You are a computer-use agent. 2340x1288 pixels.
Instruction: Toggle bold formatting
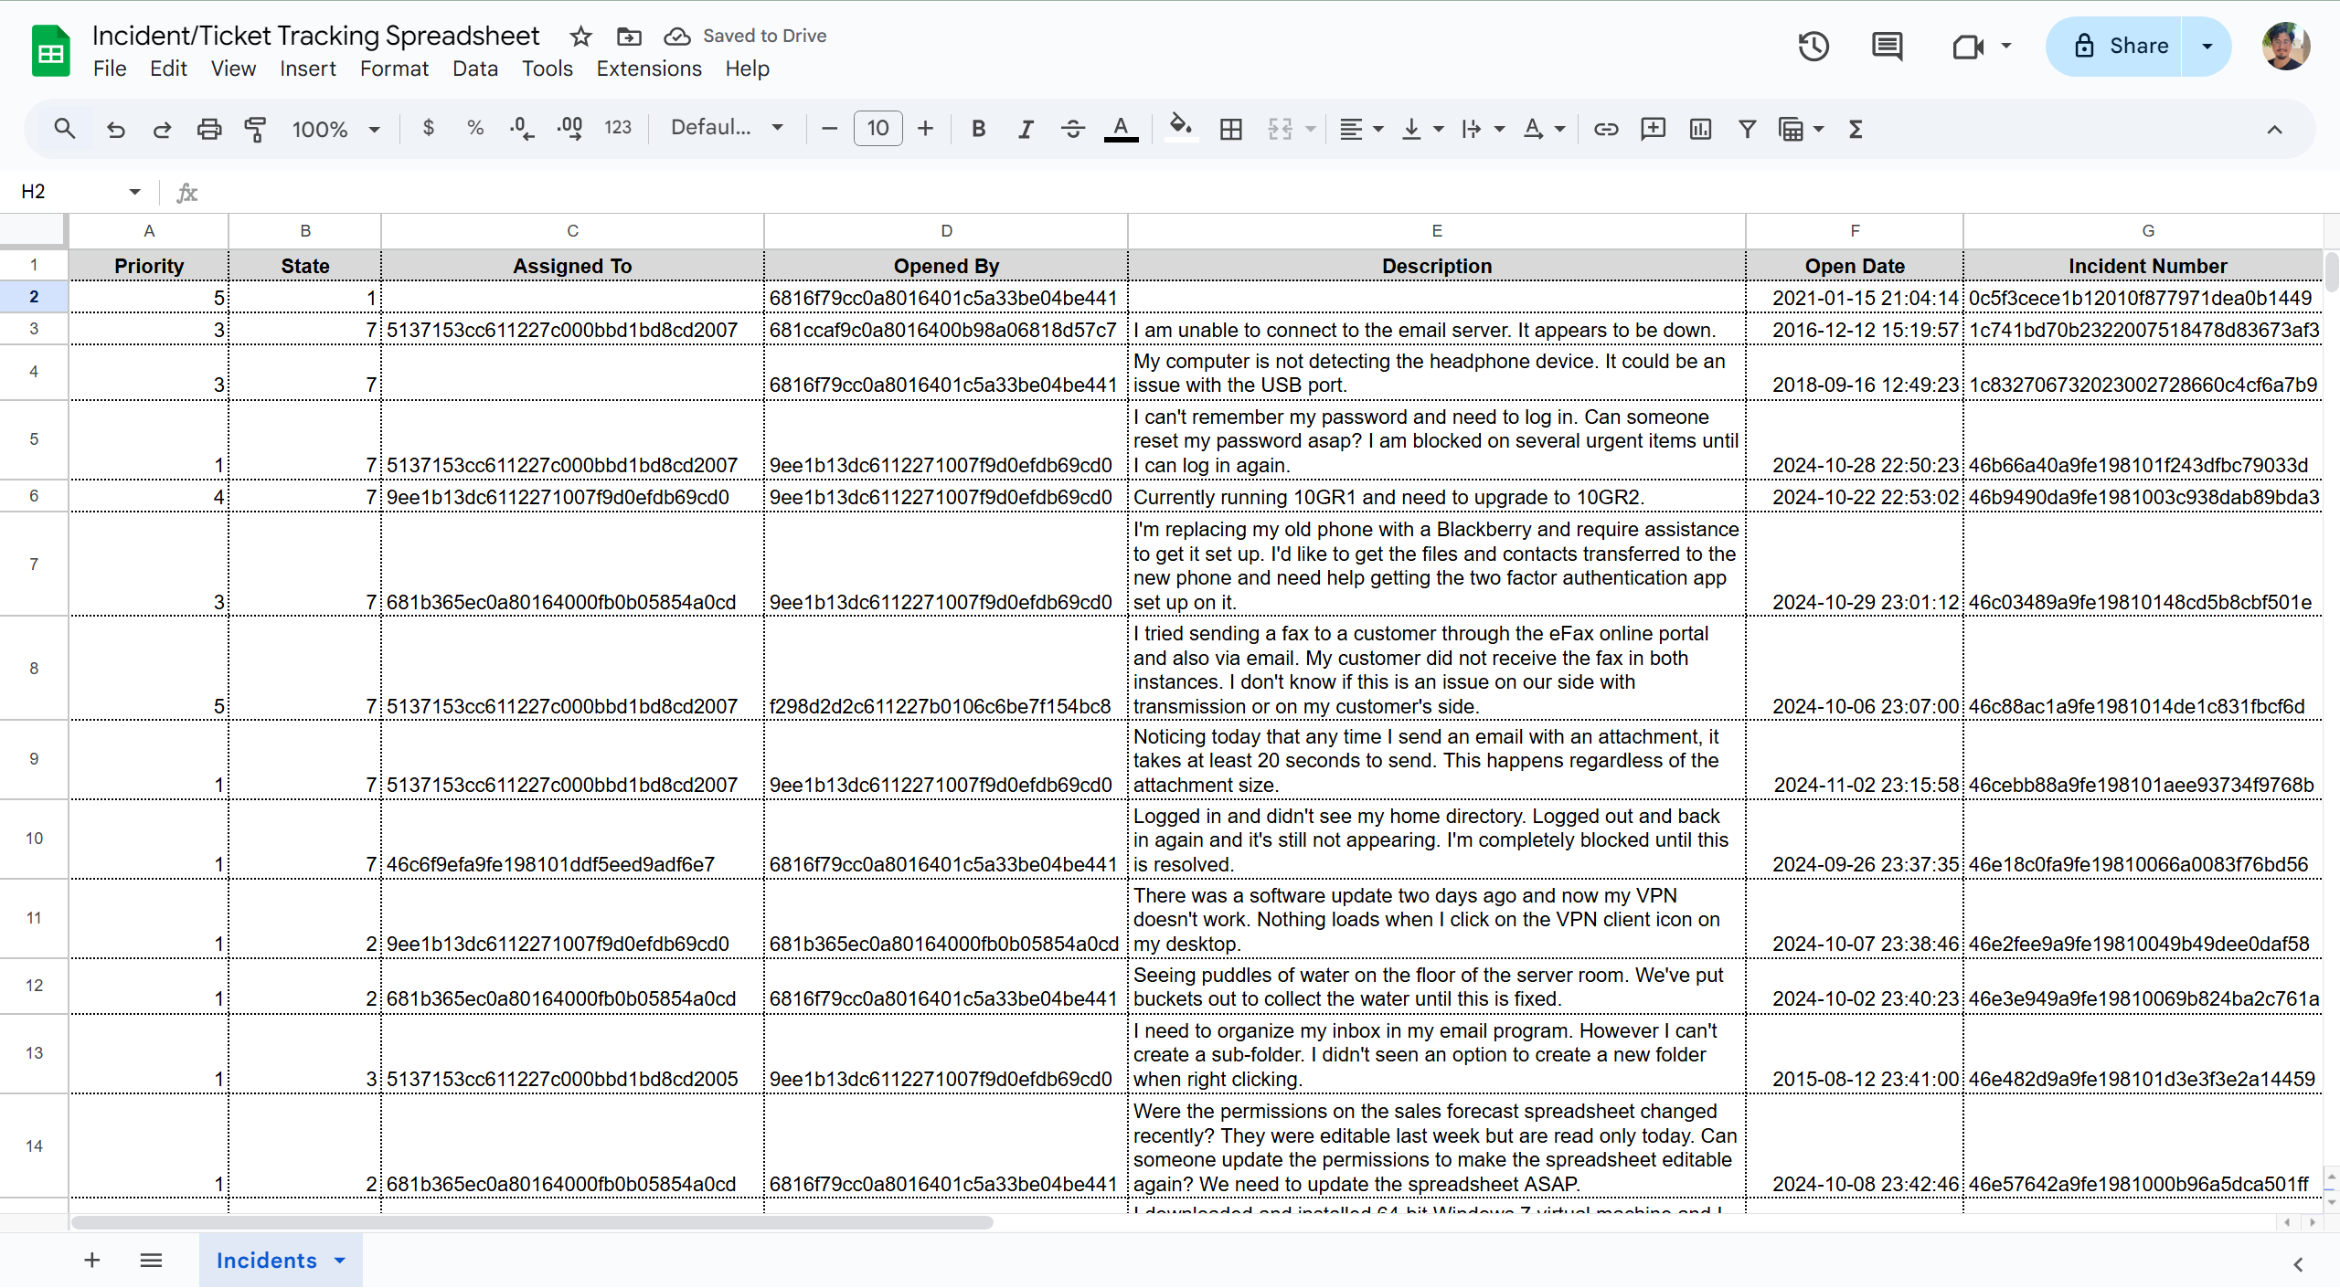(978, 129)
